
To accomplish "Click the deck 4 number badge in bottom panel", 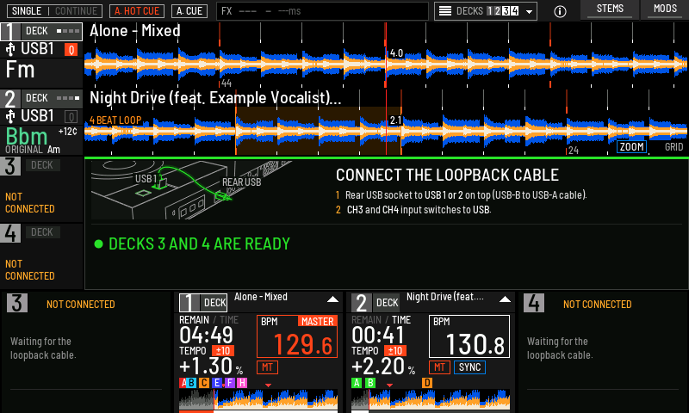I will (x=533, y=303).
